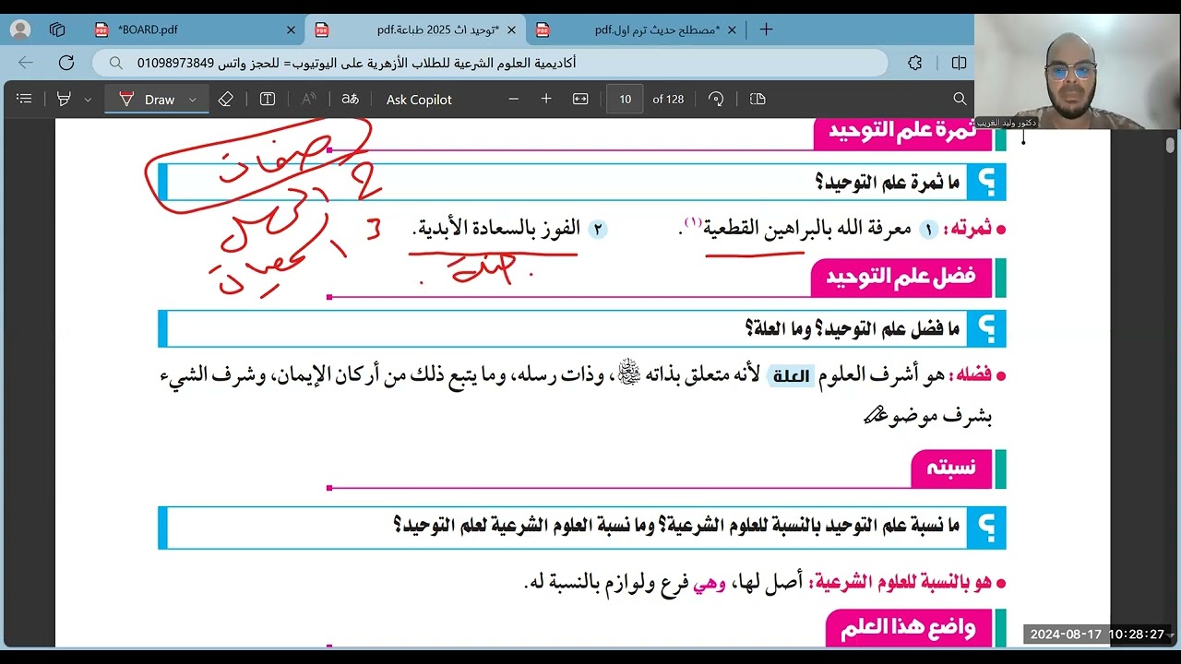Click the العلة highlighted label

791,375
